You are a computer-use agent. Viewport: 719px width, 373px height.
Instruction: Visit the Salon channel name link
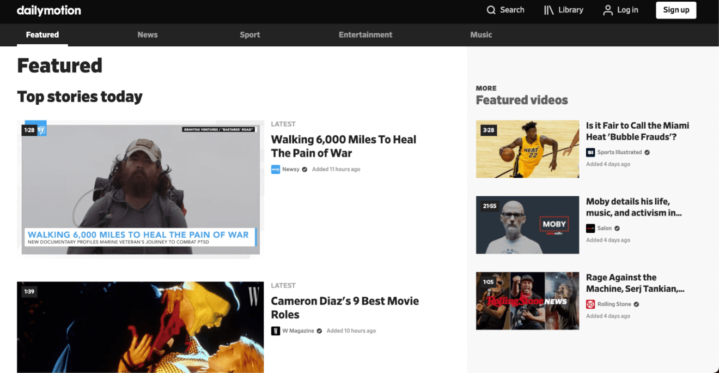point(605,228)
